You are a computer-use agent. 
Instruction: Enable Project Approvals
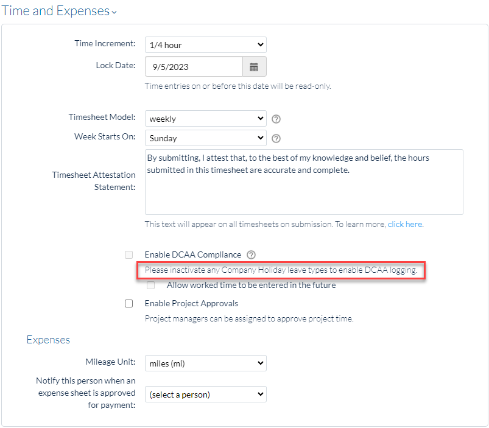click(128, 303)
